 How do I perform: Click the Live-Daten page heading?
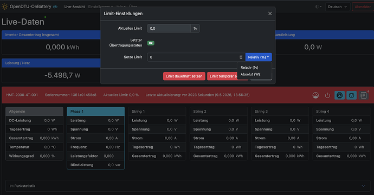(x=23, y=22)
